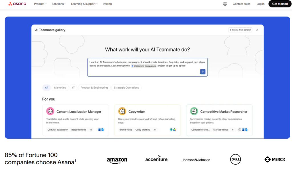Click the Competitor ana... tag
Screen dimensions: 292x172
click(200, 130)
